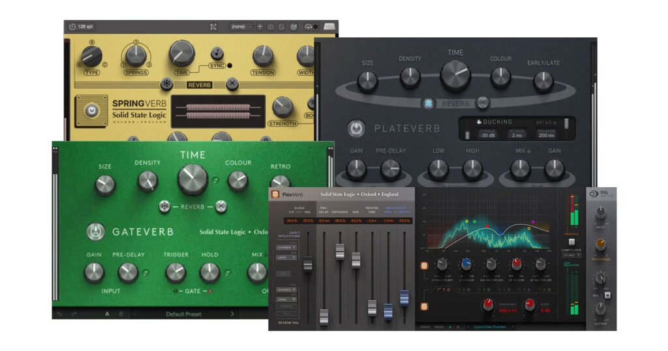Viewport: 668px width, 351px height.
Task: Click red FlexVerb FREQUENCY knob
Action: [488, 305]
